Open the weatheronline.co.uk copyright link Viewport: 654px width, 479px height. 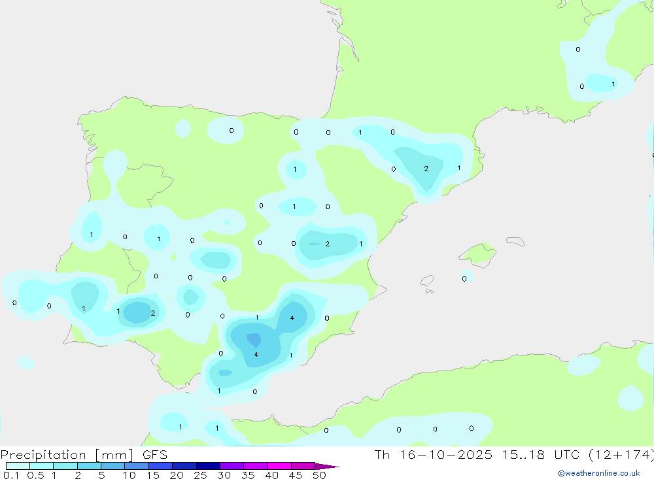pyautogui.click(x=599, y=473)
